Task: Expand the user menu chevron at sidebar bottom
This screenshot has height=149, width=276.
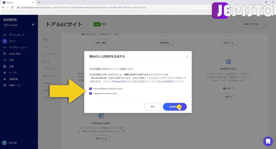Action: pos(34,143)
